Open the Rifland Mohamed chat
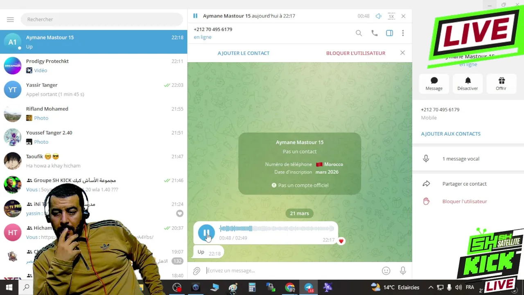This screenshot has width=524, height=295. coord(93,113)
